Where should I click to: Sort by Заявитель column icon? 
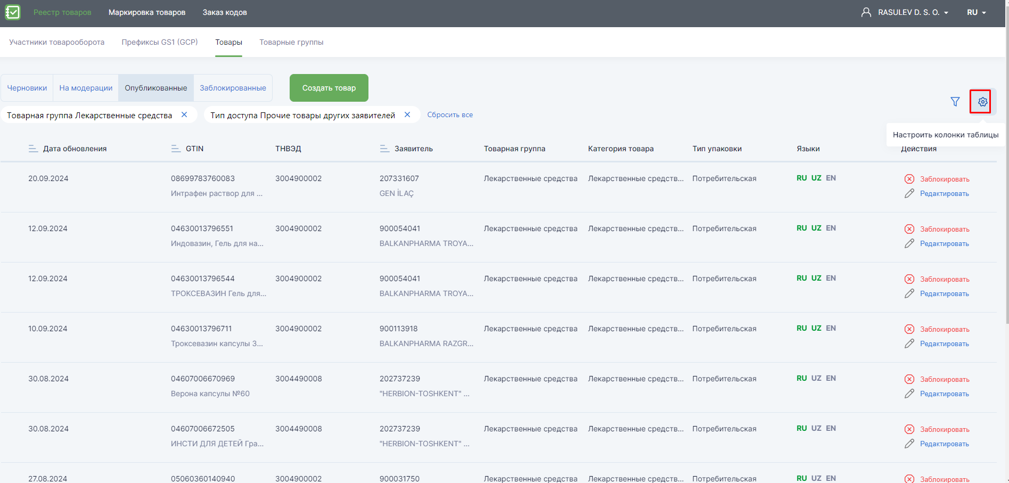tap(384, 149)
